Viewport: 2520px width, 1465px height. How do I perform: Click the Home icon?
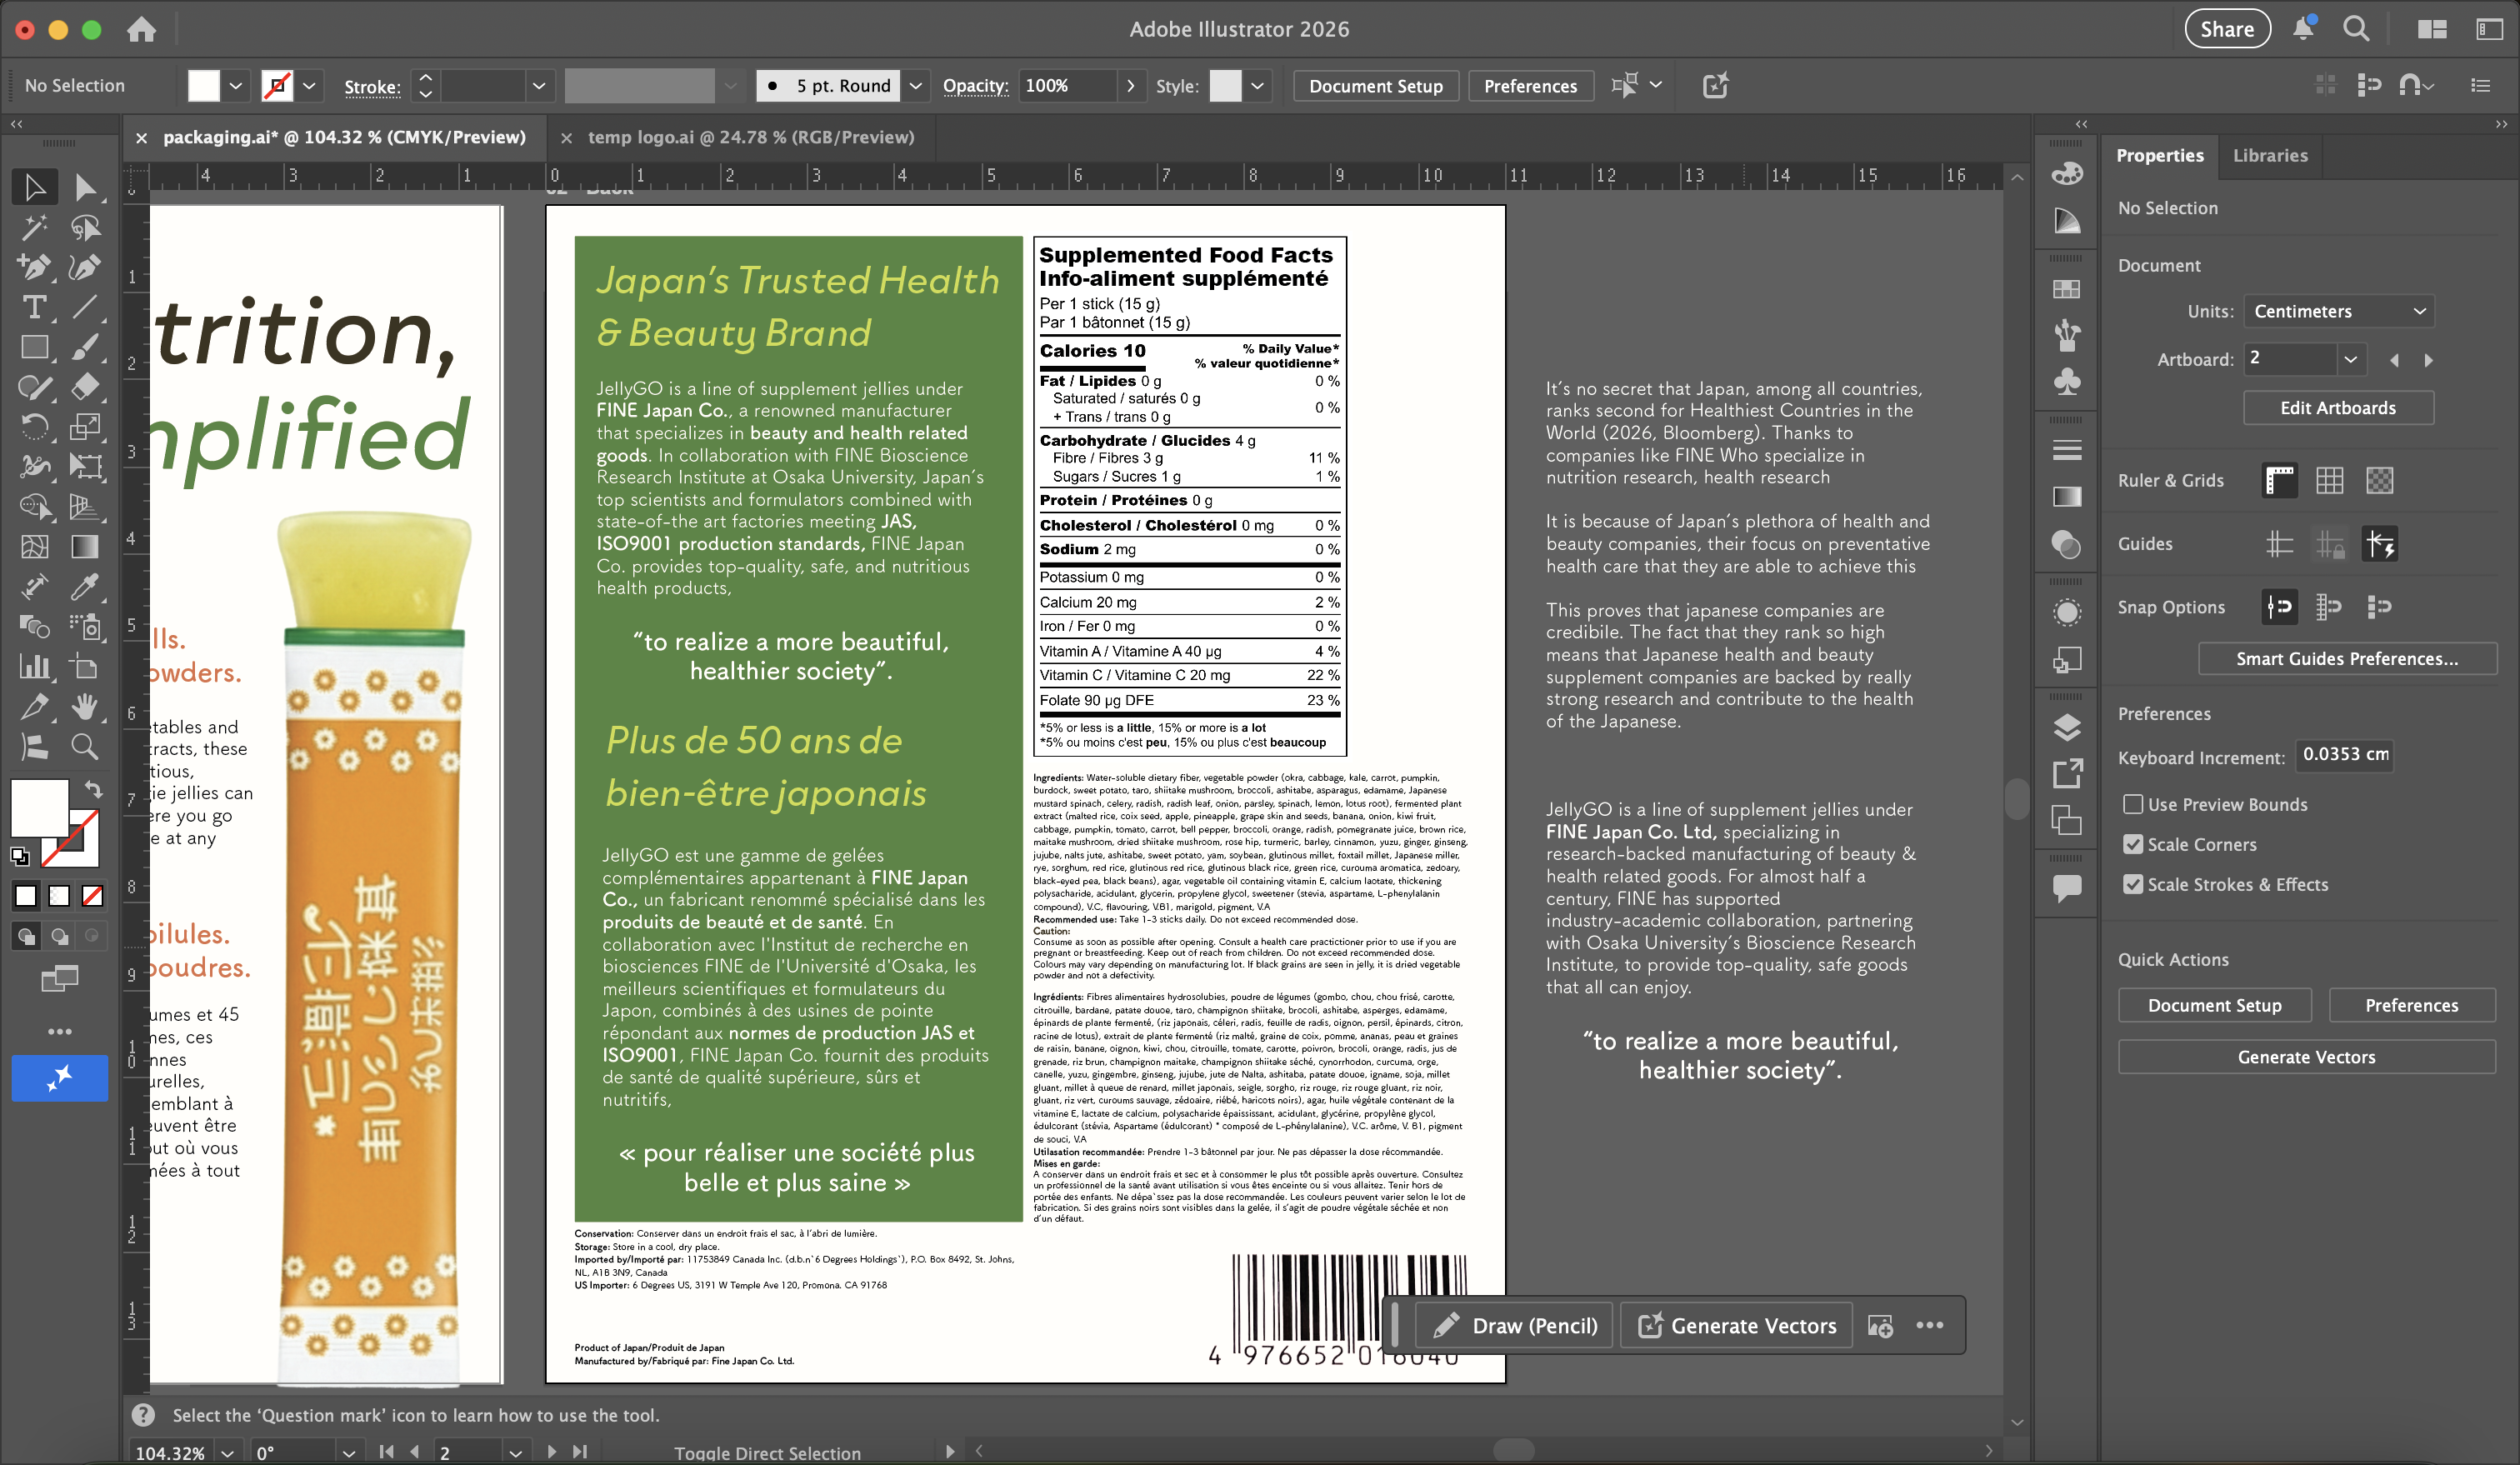(141, 29)
